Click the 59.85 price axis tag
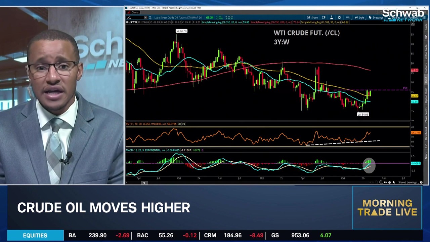430x242 pixels. click(x=415, y=102)
